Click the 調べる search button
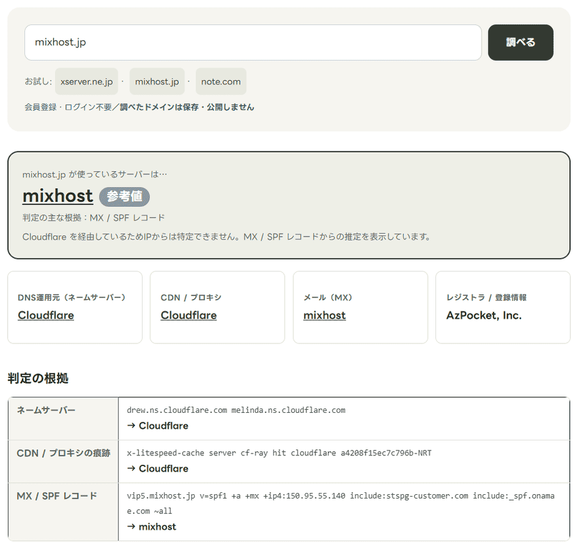This screenshot has height=548, width=578. pos(520,43)
